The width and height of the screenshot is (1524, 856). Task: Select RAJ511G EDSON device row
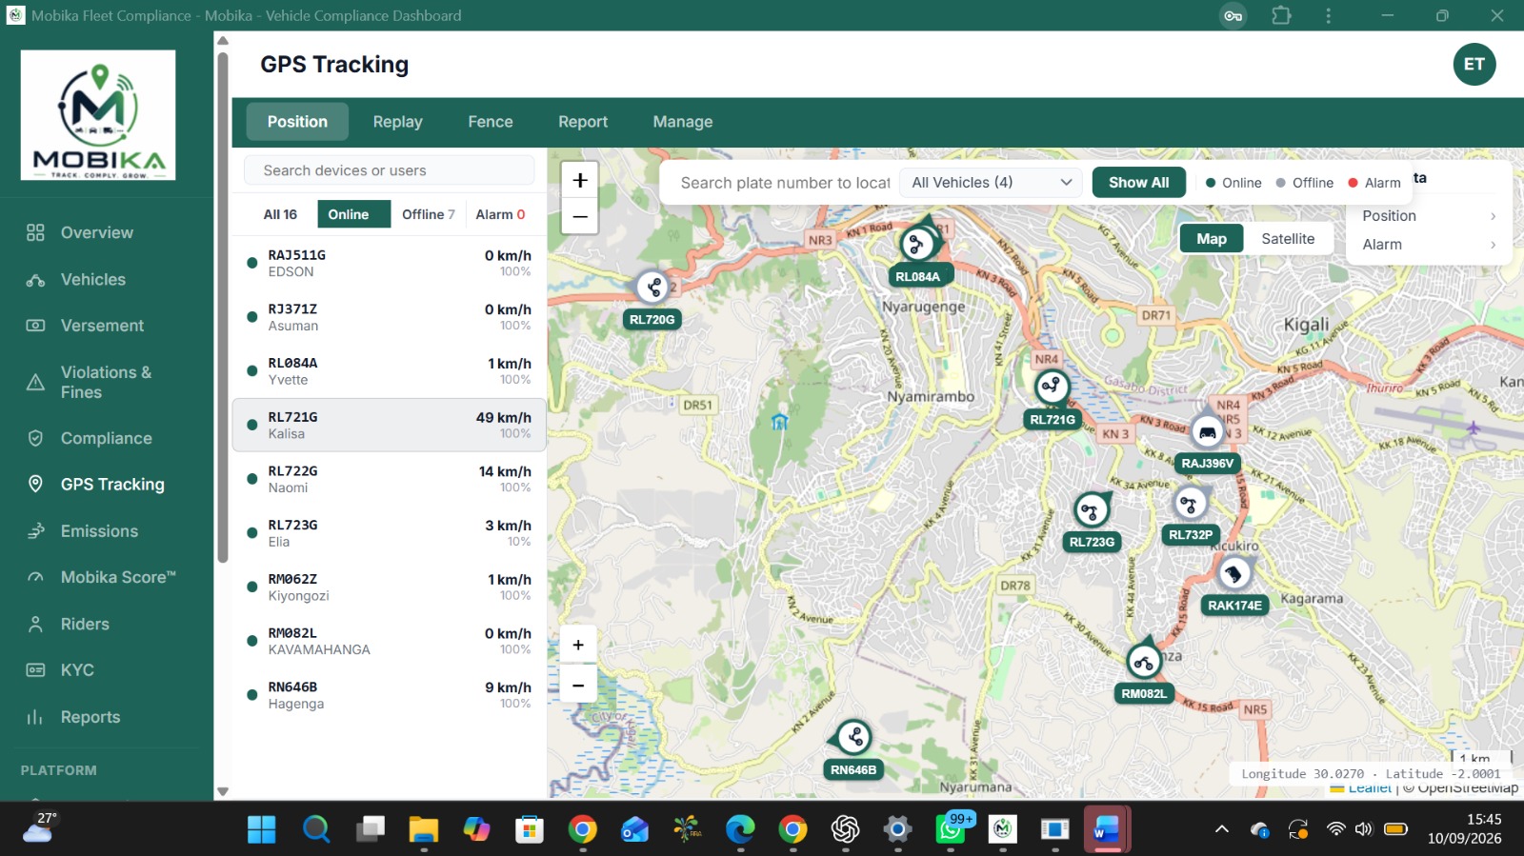tap(390, 263)
